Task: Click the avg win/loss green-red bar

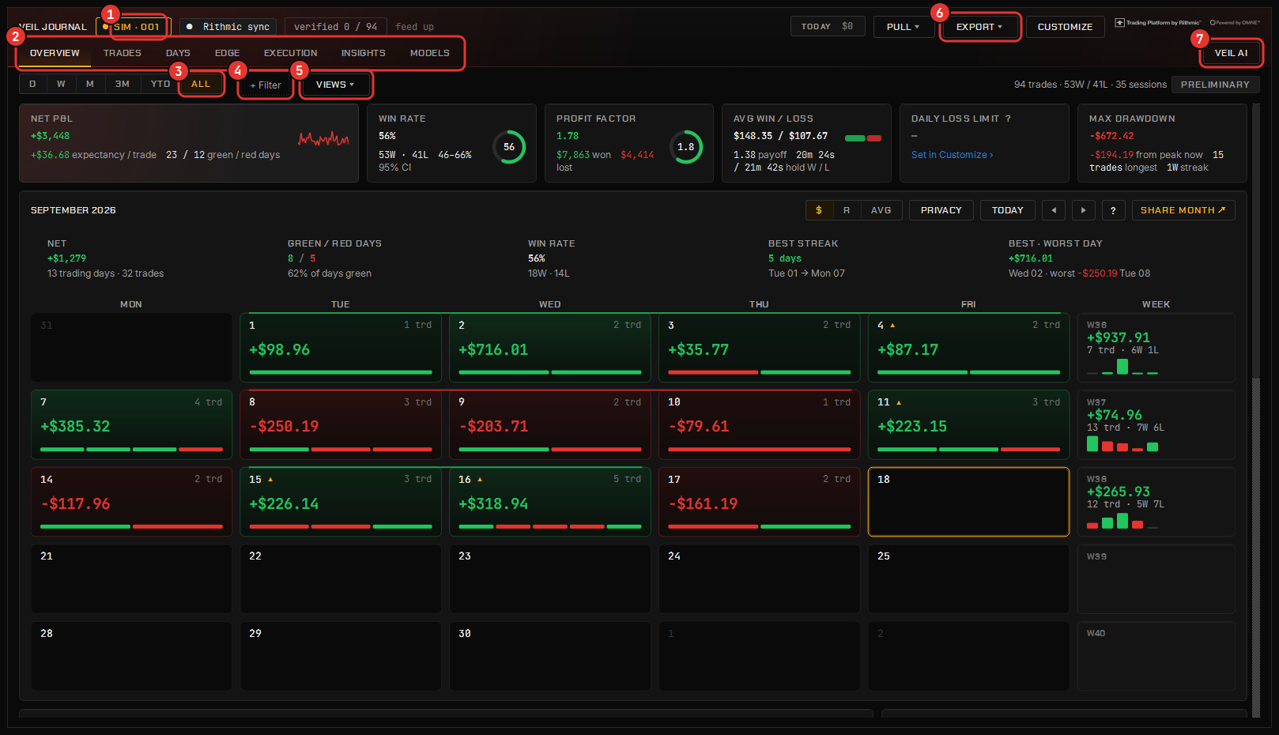Action: [x=863, y=138]
